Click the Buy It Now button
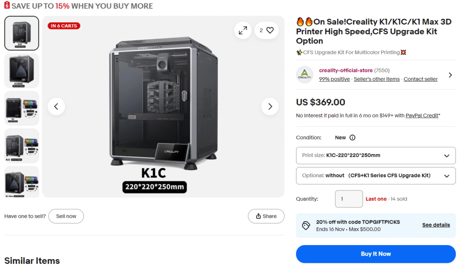The height and width of the screenshot is (266, 458). pos(376,254)
